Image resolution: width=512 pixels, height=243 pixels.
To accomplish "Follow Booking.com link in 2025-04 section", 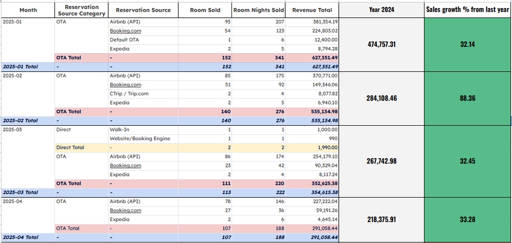I will (125, 210).
